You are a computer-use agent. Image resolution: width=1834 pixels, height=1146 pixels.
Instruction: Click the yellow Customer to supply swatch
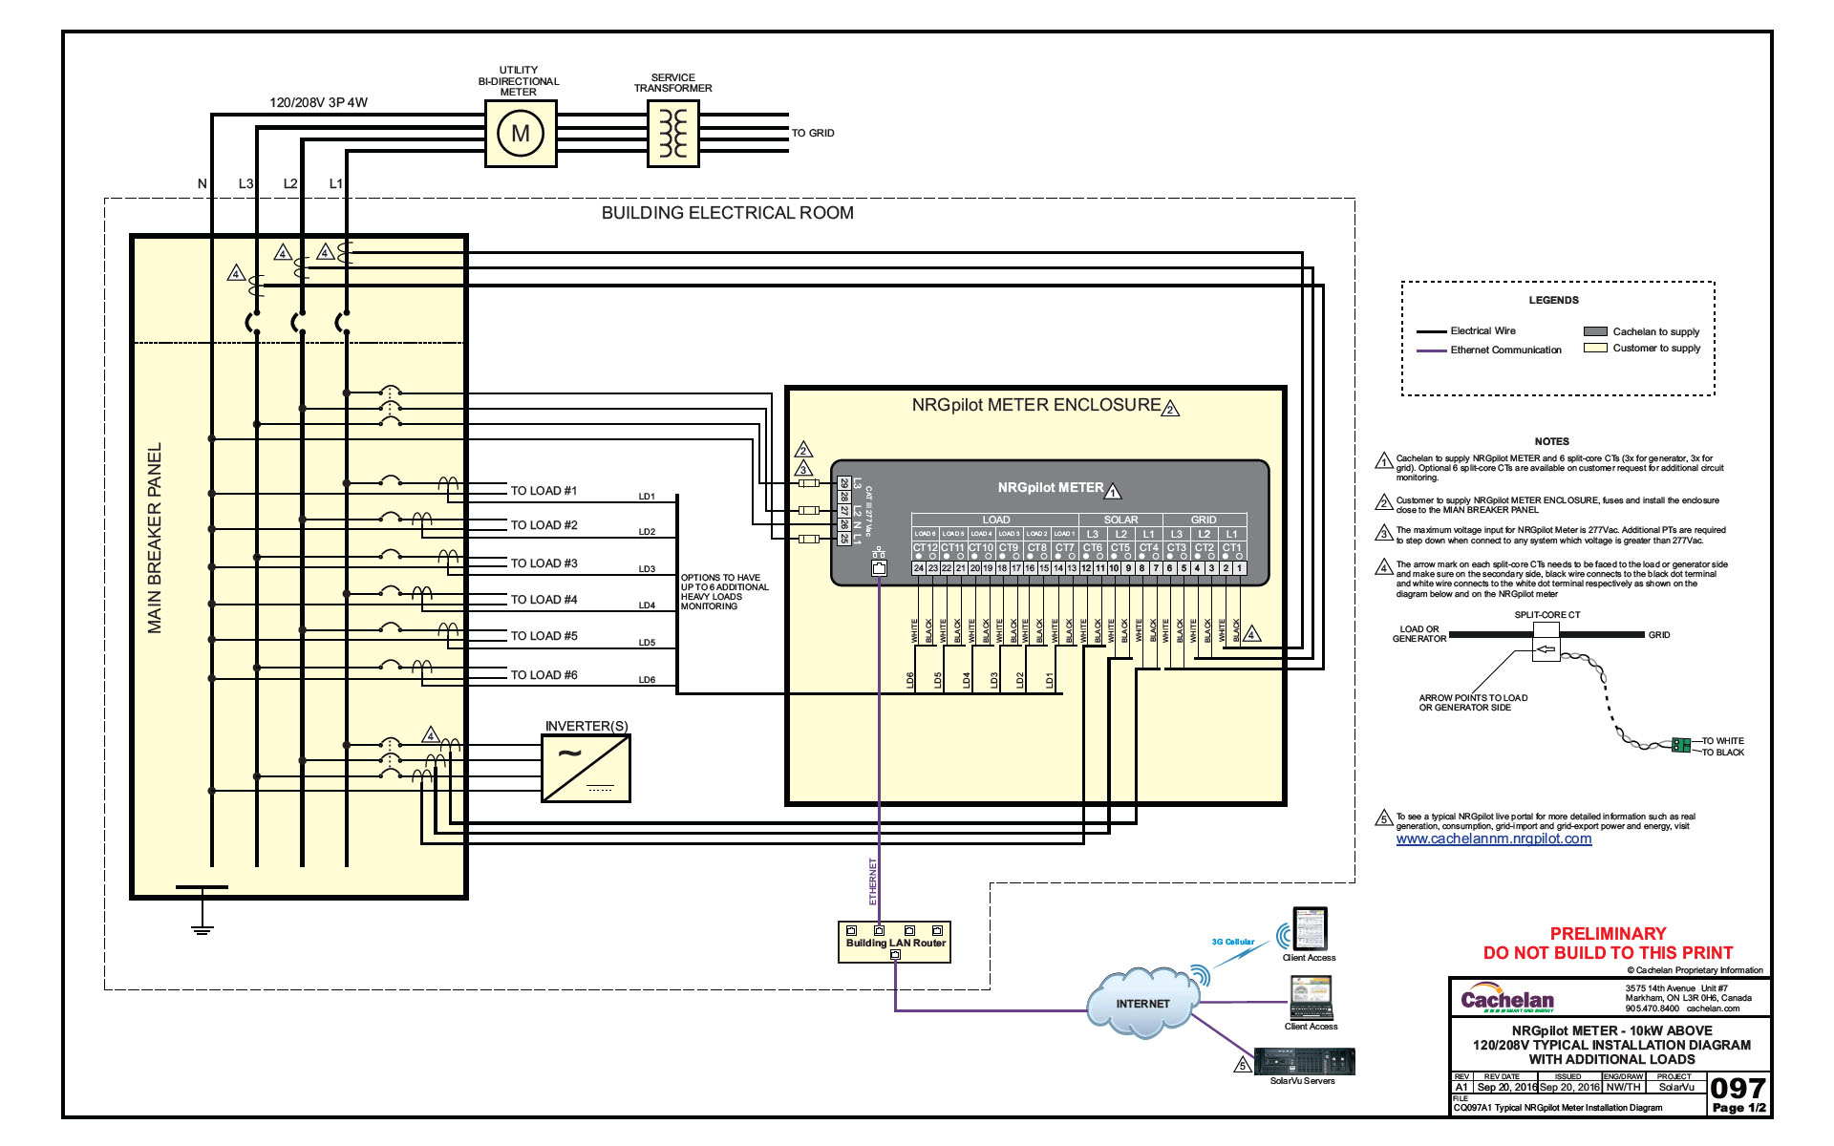pos(1595,348)
